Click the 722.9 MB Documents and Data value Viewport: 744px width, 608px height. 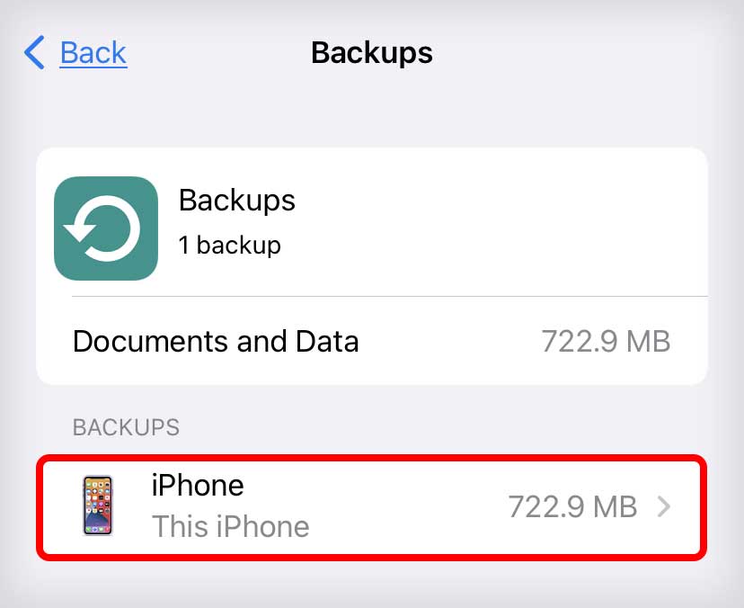(606, 341)
